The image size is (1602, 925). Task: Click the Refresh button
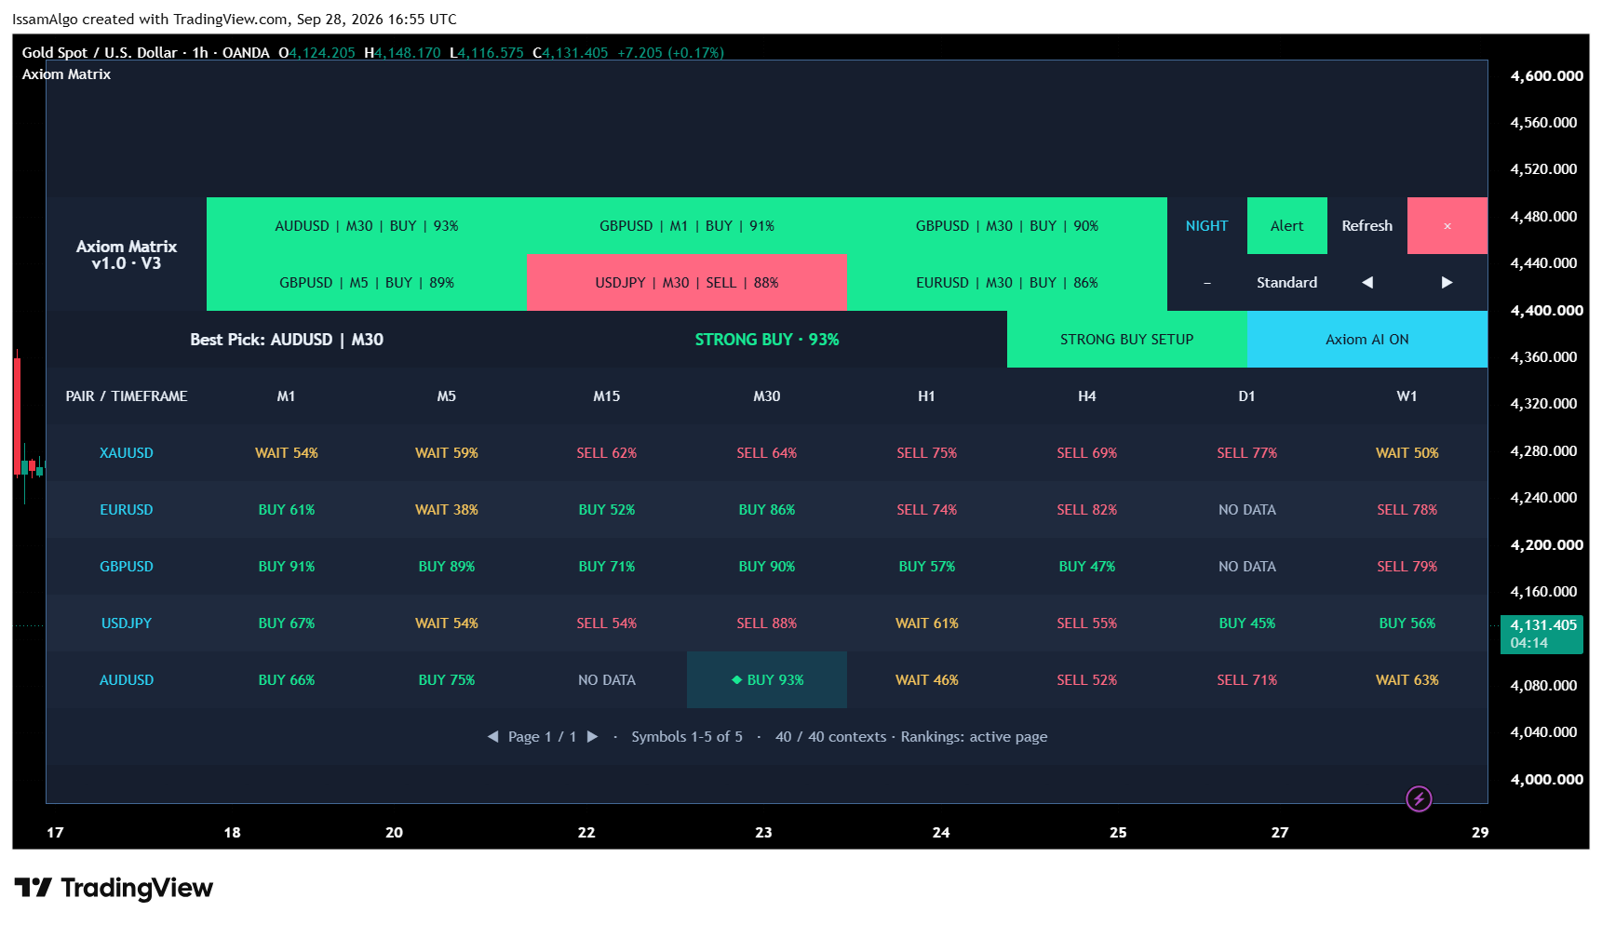[x=1367, y=226]
